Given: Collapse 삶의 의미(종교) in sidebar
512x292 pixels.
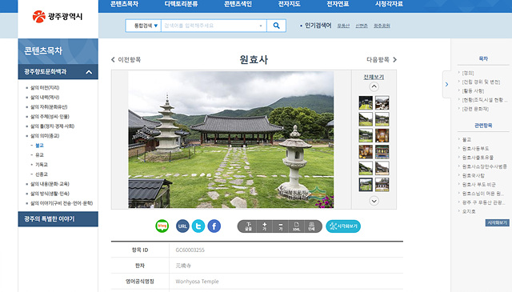Looking at the screenshot, I should coord(45,136).
